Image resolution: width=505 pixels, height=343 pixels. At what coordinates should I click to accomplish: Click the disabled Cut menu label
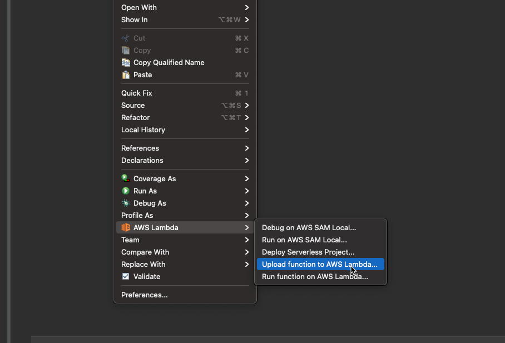[x=139, y=38]
